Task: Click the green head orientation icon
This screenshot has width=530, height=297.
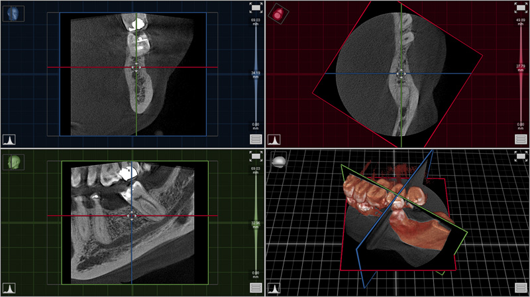Action: tap(13, 161)
